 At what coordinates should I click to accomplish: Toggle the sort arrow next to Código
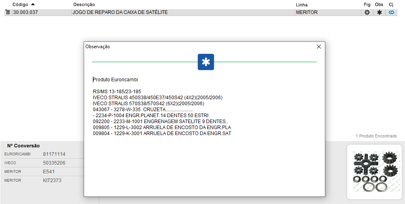click(x=33, y=4)
